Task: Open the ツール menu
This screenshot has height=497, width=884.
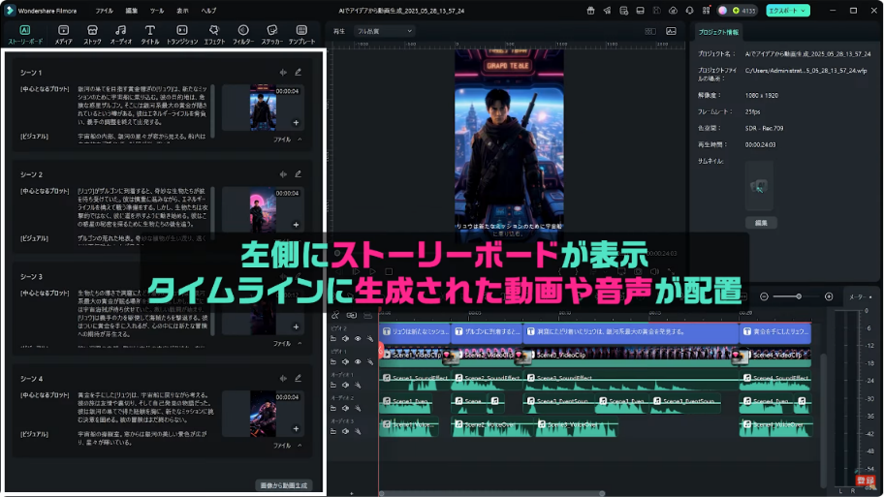Action: (x=157, y=11)
